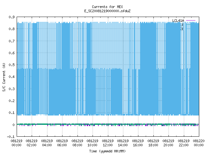Click the 18:00 time tick label
Viewport: 205px width, 154px height.
pyautogui.click(x=153, y=145)
